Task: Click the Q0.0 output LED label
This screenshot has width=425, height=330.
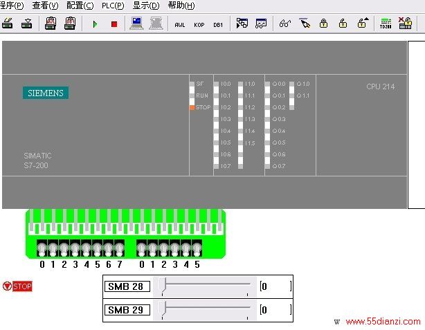Action: tap(279, 84)
